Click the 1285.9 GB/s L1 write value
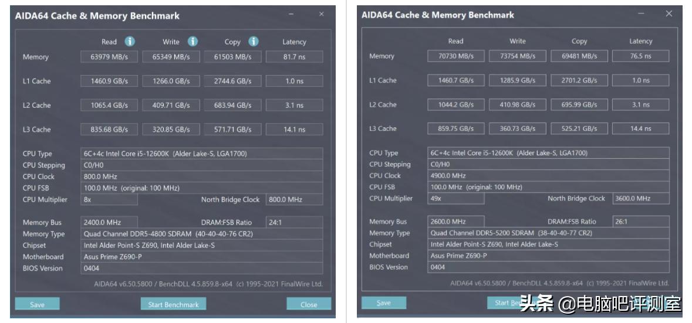The width and height of the screenshot is (692, 323). coord(518,80)
